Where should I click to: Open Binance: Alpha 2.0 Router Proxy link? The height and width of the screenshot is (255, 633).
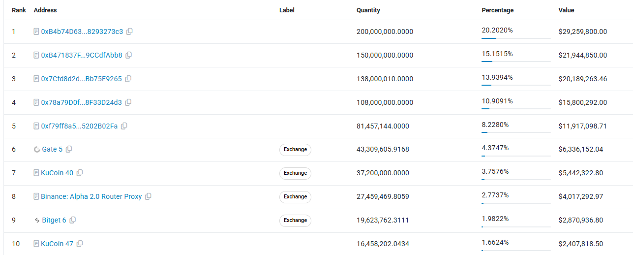pyautogui.click(x=91, y=196)
